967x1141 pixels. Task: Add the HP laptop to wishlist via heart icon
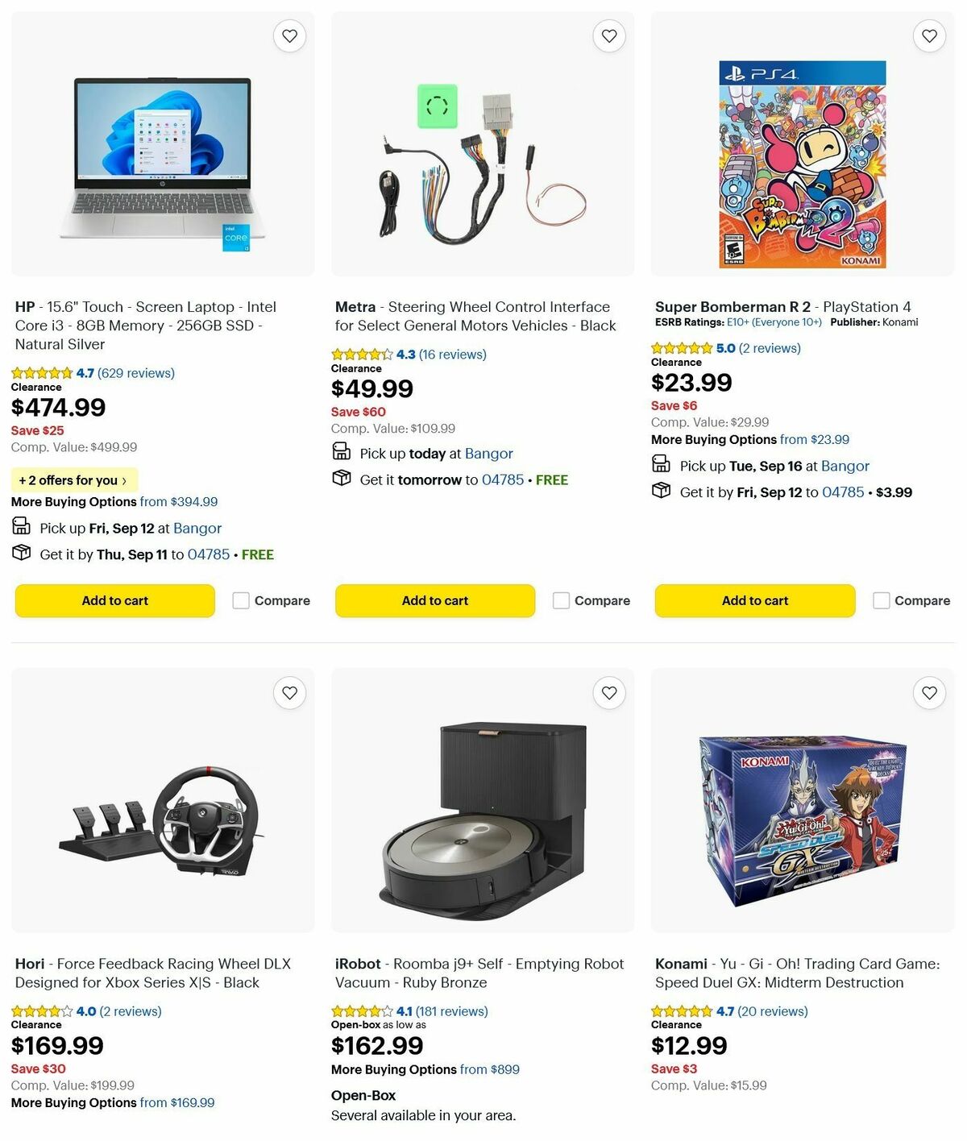[289, 35]
